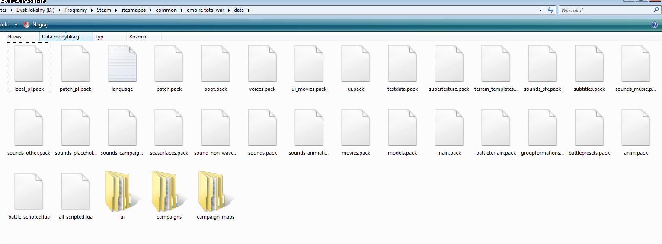Image resolution: width=662 pixels, height=244 pixels.
Task: Sort by Nazwa column
Action: (22, 37)
